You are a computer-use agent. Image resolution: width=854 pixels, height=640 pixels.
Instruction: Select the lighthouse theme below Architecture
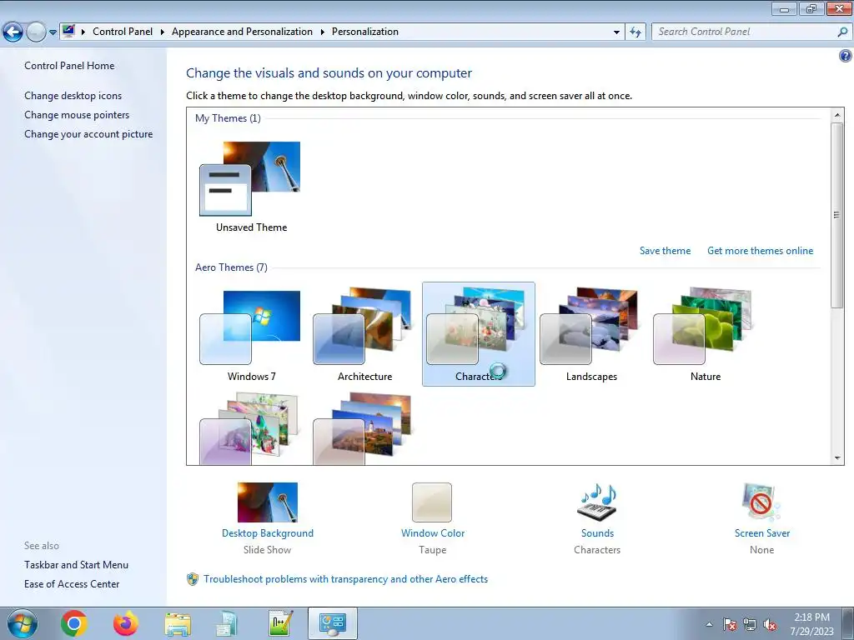pos(363,429)
